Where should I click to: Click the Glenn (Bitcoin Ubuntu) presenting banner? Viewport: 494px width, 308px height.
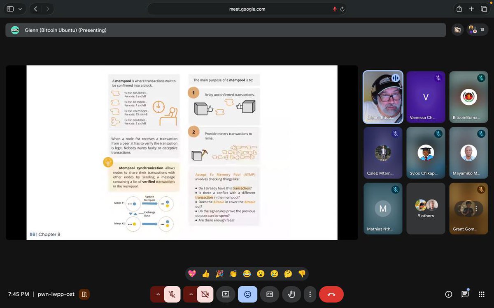click(226, 30)
